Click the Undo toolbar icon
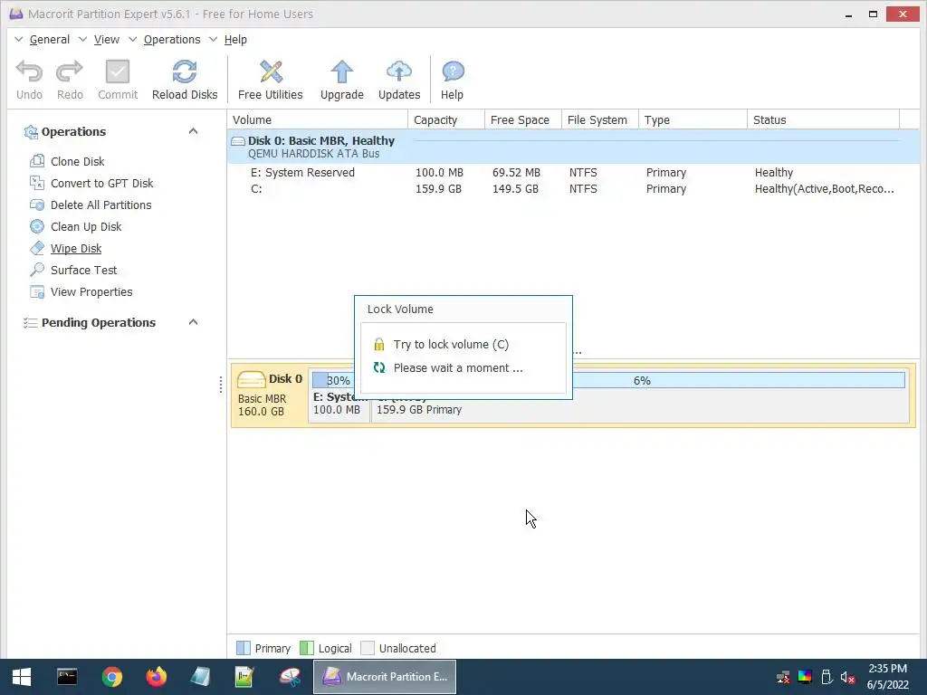The image size is (927, 695). 29,71
